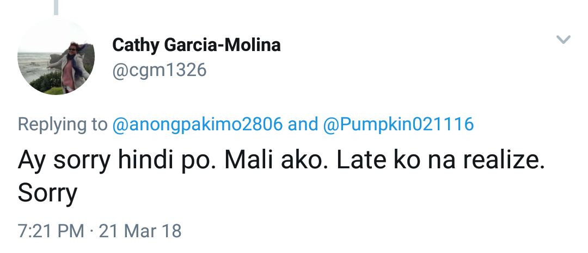Click the @cgm1326 handle
The height and width of the screenshot is (253, 588).
point(159,70)
